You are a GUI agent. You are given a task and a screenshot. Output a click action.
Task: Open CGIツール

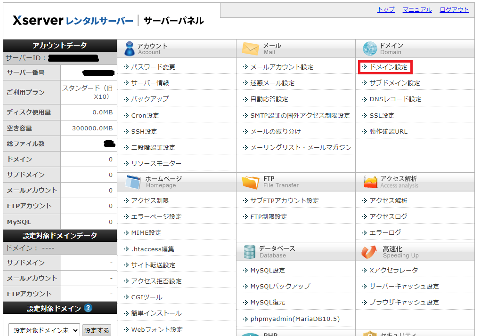[147, 297]
